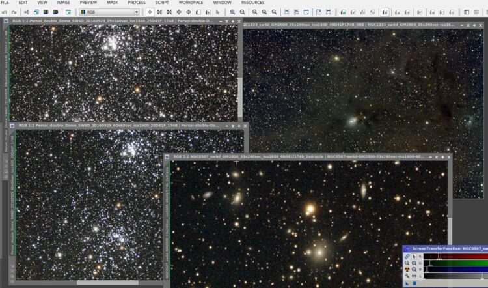Viewport: 488px width, 288px height.
Task: Open the SCRIPT menu
Action: coord(162,3)
